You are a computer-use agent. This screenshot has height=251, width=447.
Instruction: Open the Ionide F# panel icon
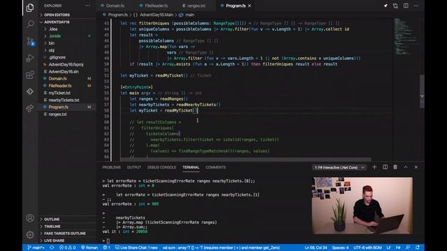[30, 91]
